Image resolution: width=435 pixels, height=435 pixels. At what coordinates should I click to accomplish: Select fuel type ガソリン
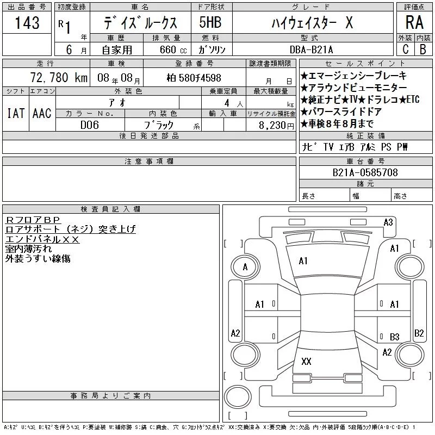[x=212, y=49]
